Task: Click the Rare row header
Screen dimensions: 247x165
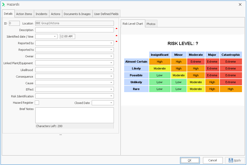Action: tap(136, 89)
